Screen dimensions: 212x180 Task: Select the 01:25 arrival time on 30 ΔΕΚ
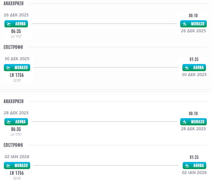[x=194, y=59]
